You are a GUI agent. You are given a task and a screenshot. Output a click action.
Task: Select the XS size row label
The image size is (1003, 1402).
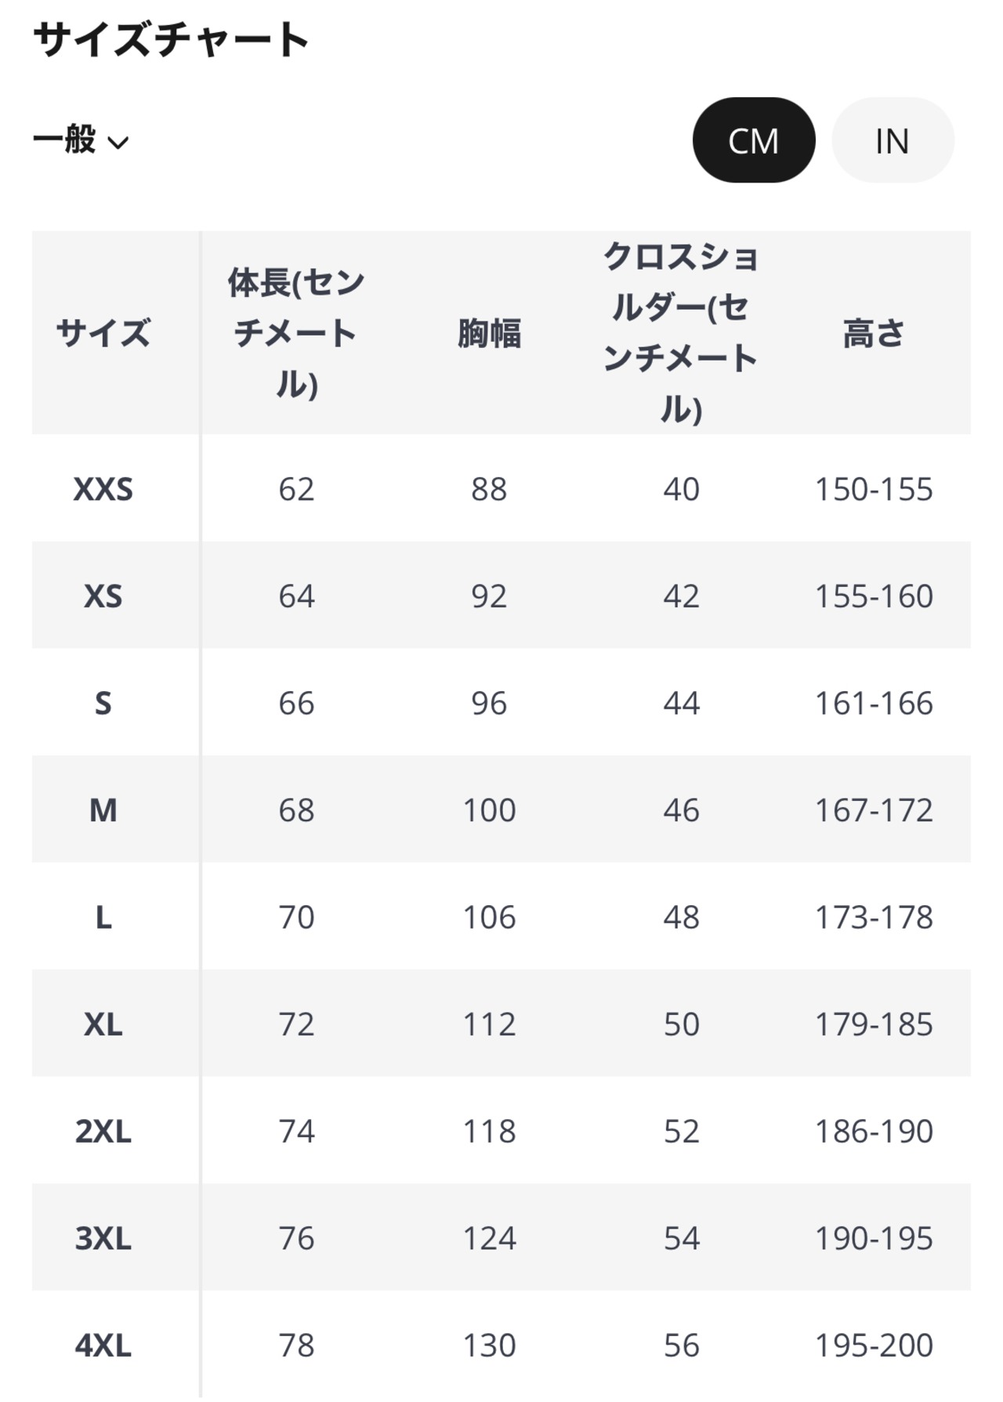coord(103,596)
